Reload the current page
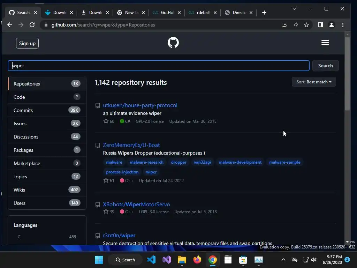This screenshot has width=357, height=268. pos(32,25)
